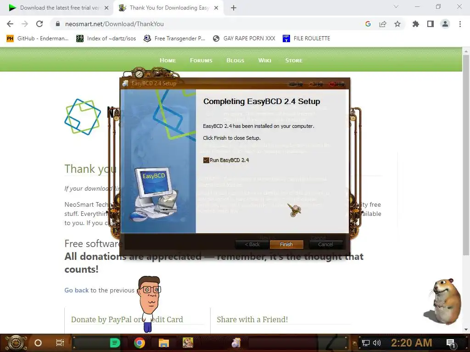Open Wiki in the NeoSmart nav bar
The height and width of the screenshot is (352, 470).
coord(265,60)
